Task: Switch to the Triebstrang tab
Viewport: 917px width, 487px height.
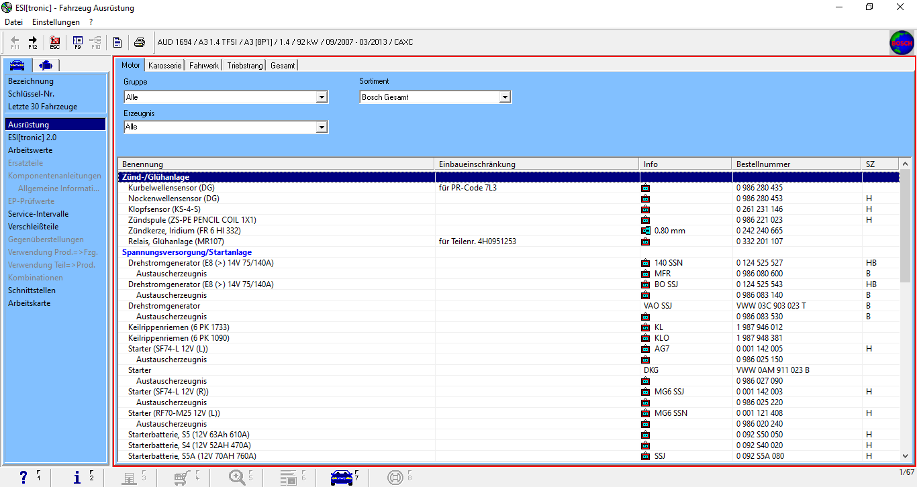Action: 244,66
